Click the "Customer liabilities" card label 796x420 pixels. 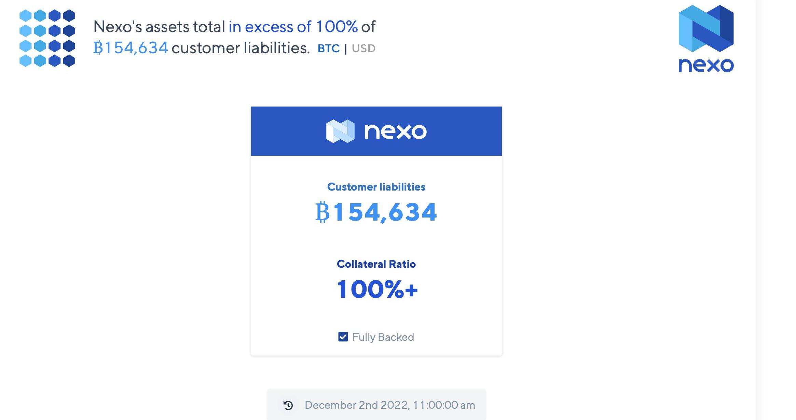pyautogui.click(x=376, y=187)
